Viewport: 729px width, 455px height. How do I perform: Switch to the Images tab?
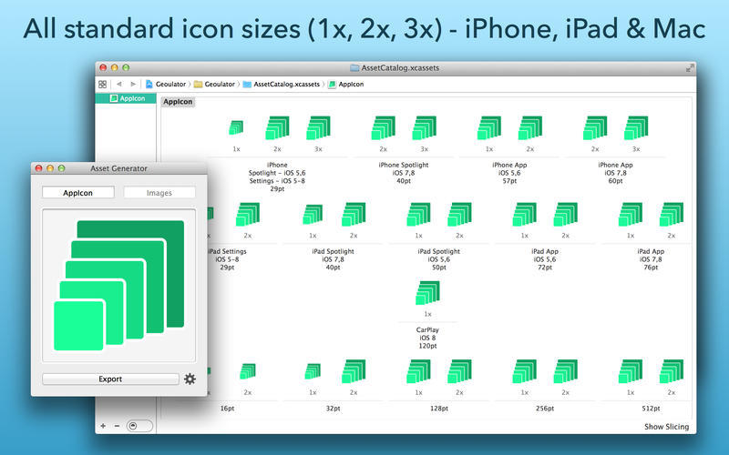tap(159, 193)
